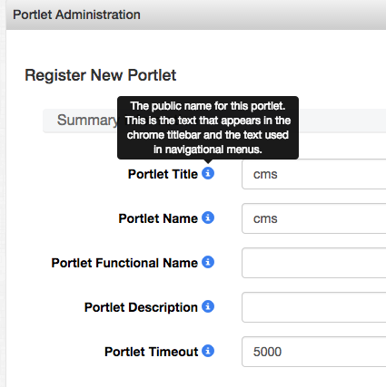Viewport: 386px width, 387px height.
Task: Click the Portlet Description input box
Action: click(314, 307)
